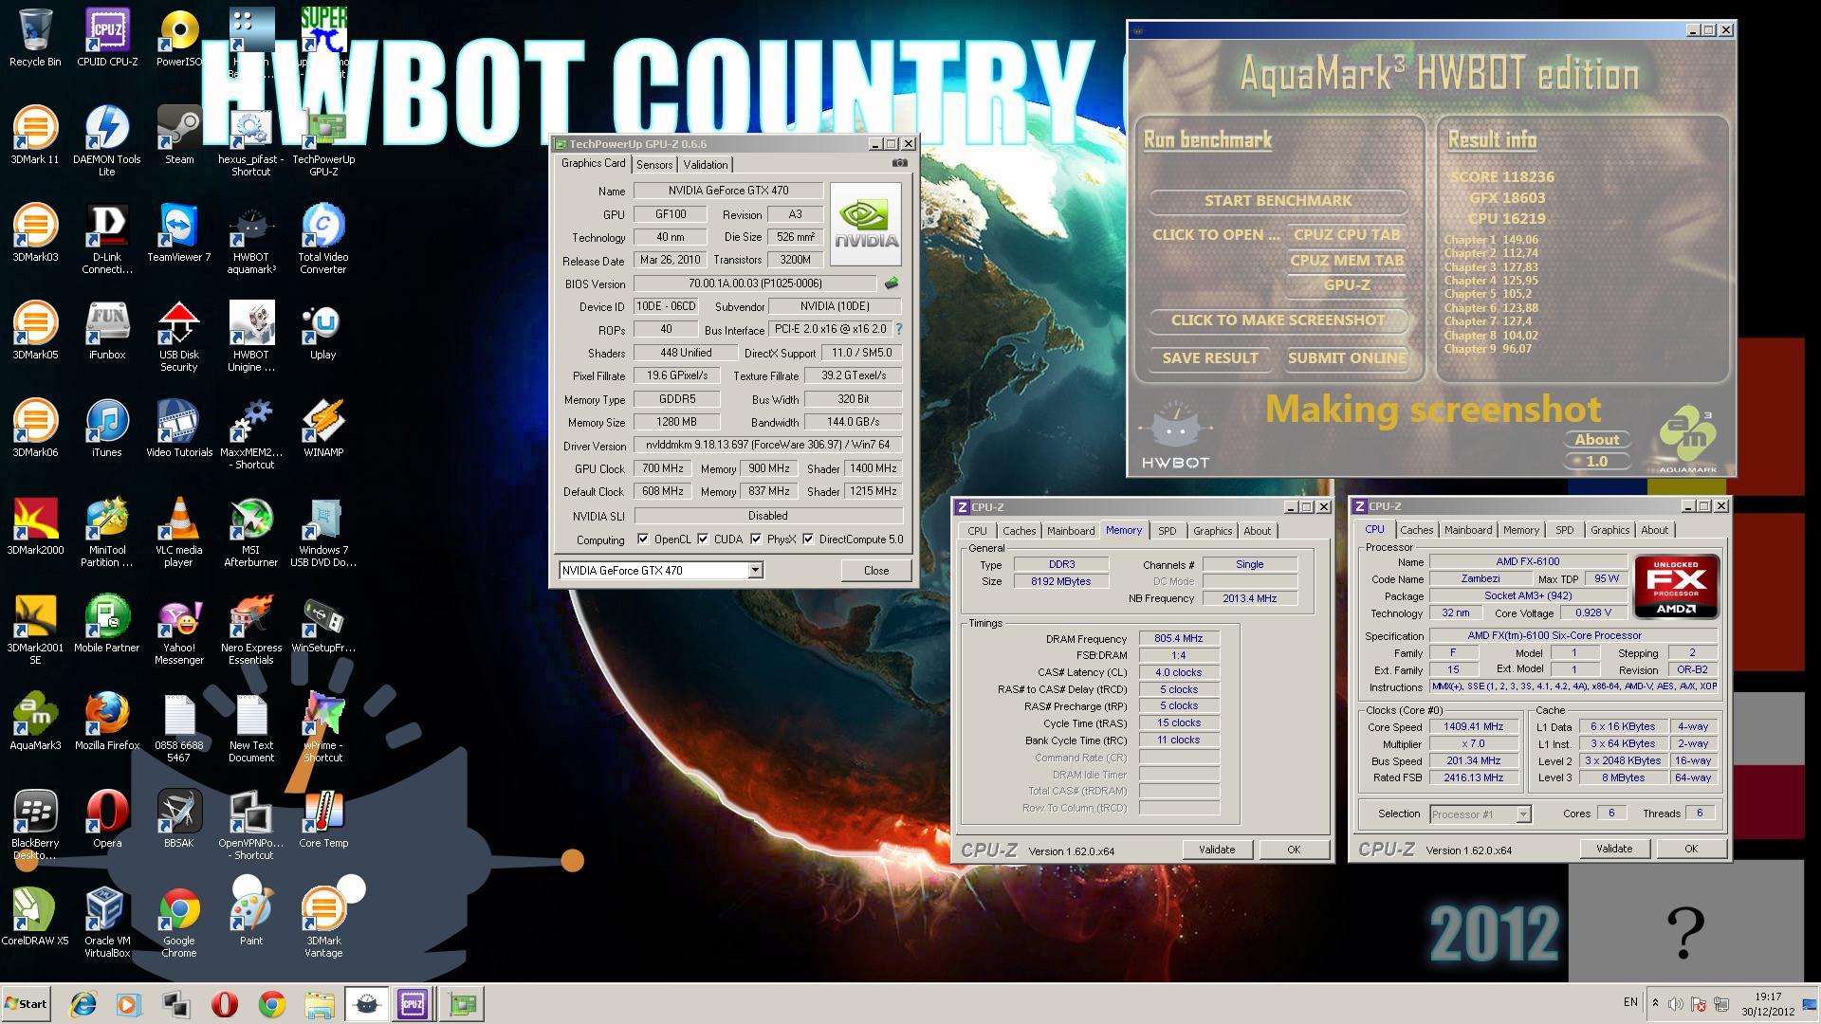The image size is (1821, 1024).
Task: Show hidden system tray icons arrow
Action: pyautogui.click(x=1655, y=1003)
